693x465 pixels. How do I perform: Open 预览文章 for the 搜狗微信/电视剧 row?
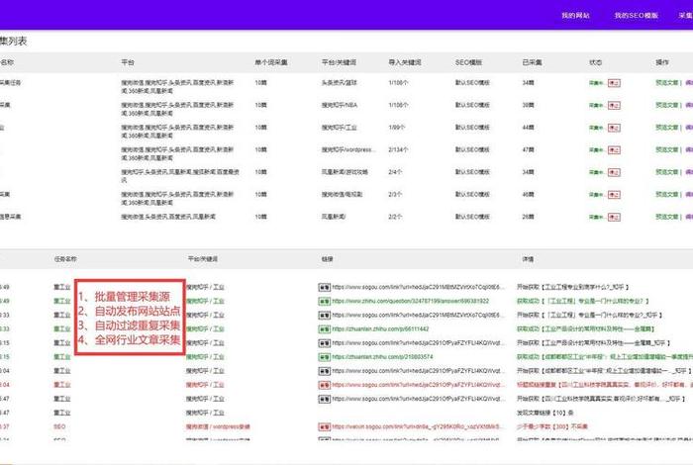click(667, 194)
